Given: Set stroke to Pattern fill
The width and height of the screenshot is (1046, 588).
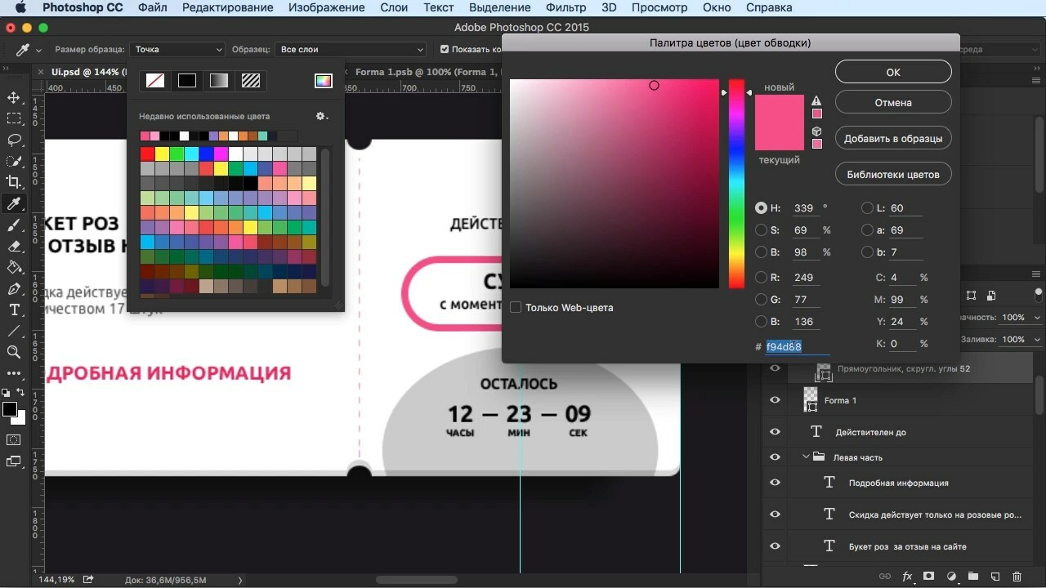Looking at the screenshot, I should pos(251,80).
